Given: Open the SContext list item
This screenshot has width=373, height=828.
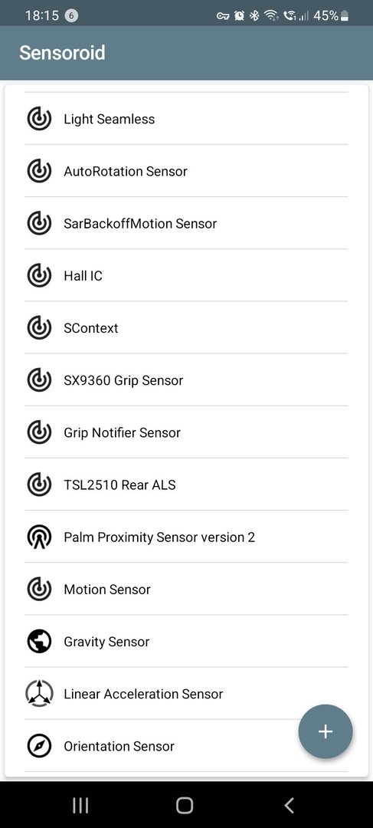Looking at the screenshot, I should pos(186,328).
